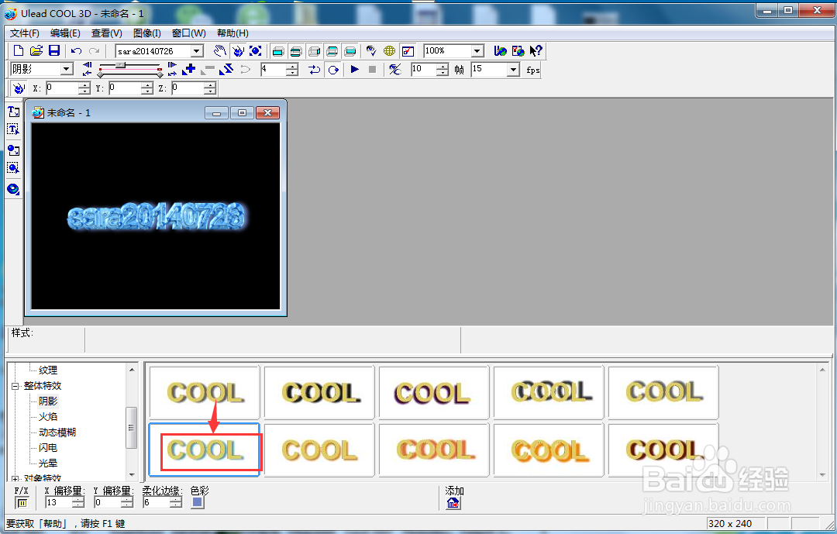Select the Rotate Object tool in the top toolbar
This screenshot has height=534, width=837.
[x=238, y=50]
